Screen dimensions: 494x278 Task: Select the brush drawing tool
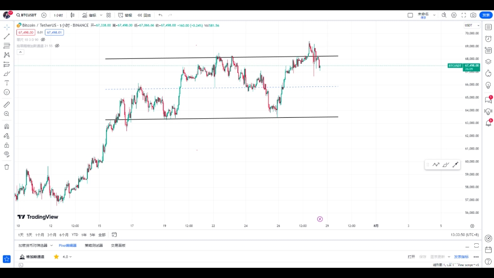[7, 74]
